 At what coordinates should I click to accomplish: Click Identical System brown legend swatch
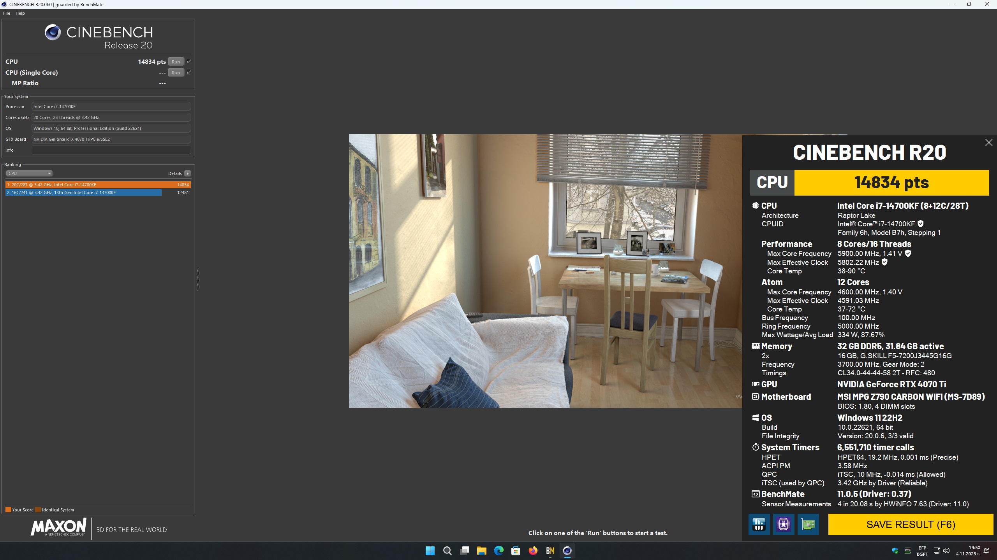[x=38, y=509]
